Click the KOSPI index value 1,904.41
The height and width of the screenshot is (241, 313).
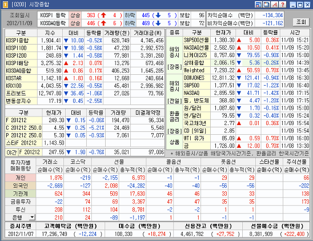click(x=51, y=41)
